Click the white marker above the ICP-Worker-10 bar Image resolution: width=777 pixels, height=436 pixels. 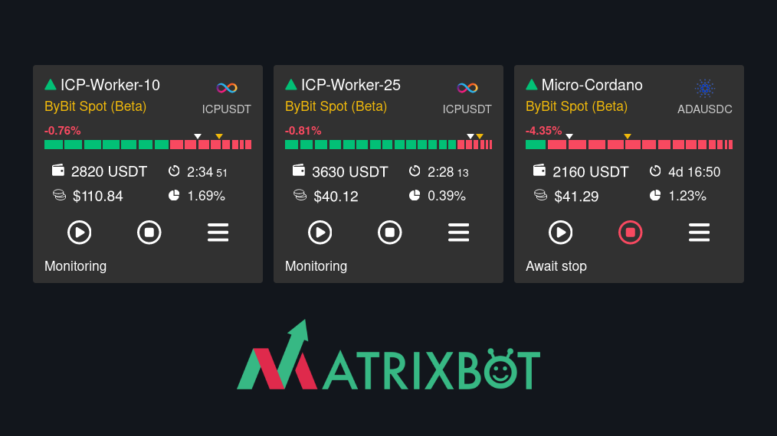(198, 136)
